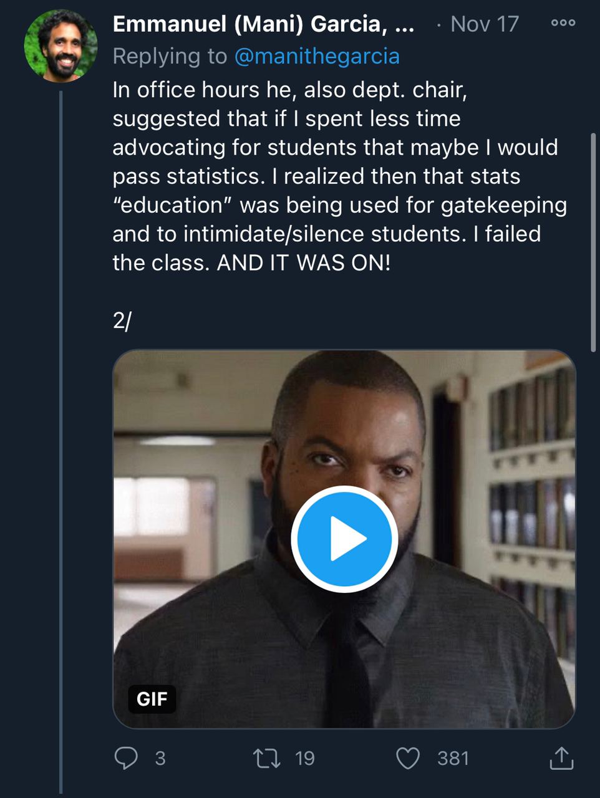Follow the @manithegarcia mention link

[317, 56]
